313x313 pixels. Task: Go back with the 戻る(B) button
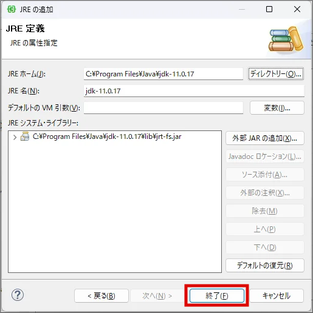click(101, 296)
